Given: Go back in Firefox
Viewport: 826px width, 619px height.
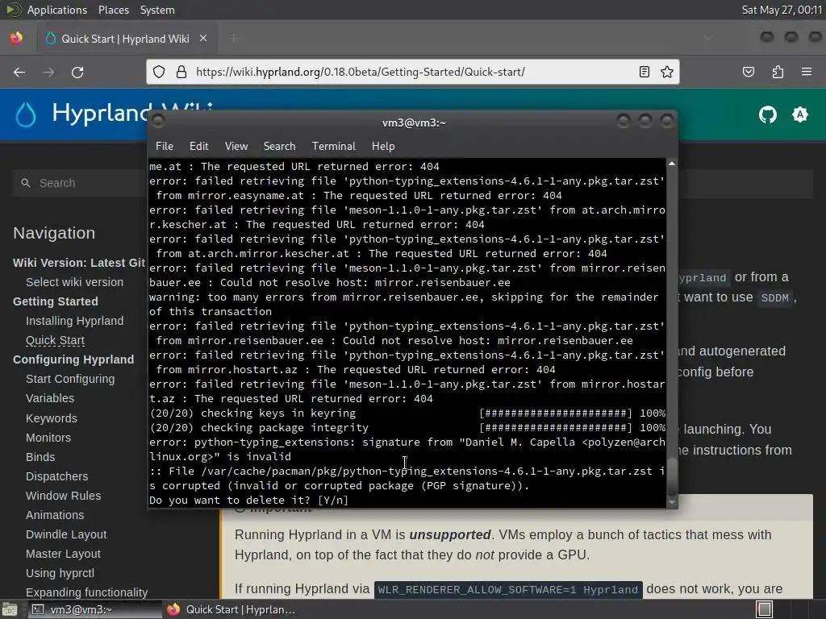Looking at the screenshot, I should pos(19,72).
